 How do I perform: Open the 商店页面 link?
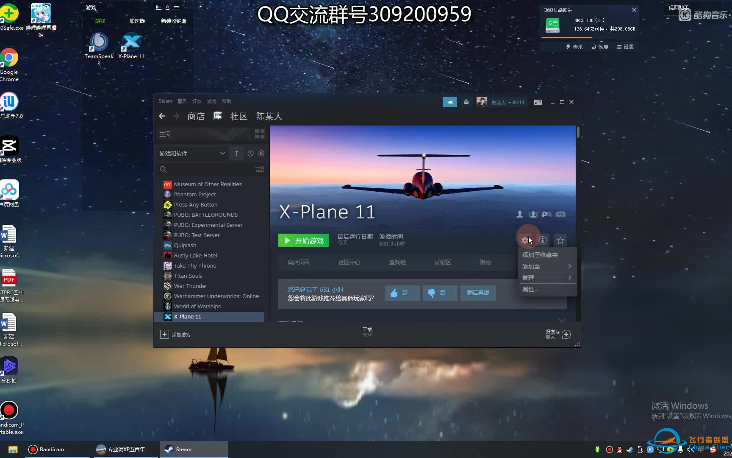pyautogui.click(x=299, y=262)
